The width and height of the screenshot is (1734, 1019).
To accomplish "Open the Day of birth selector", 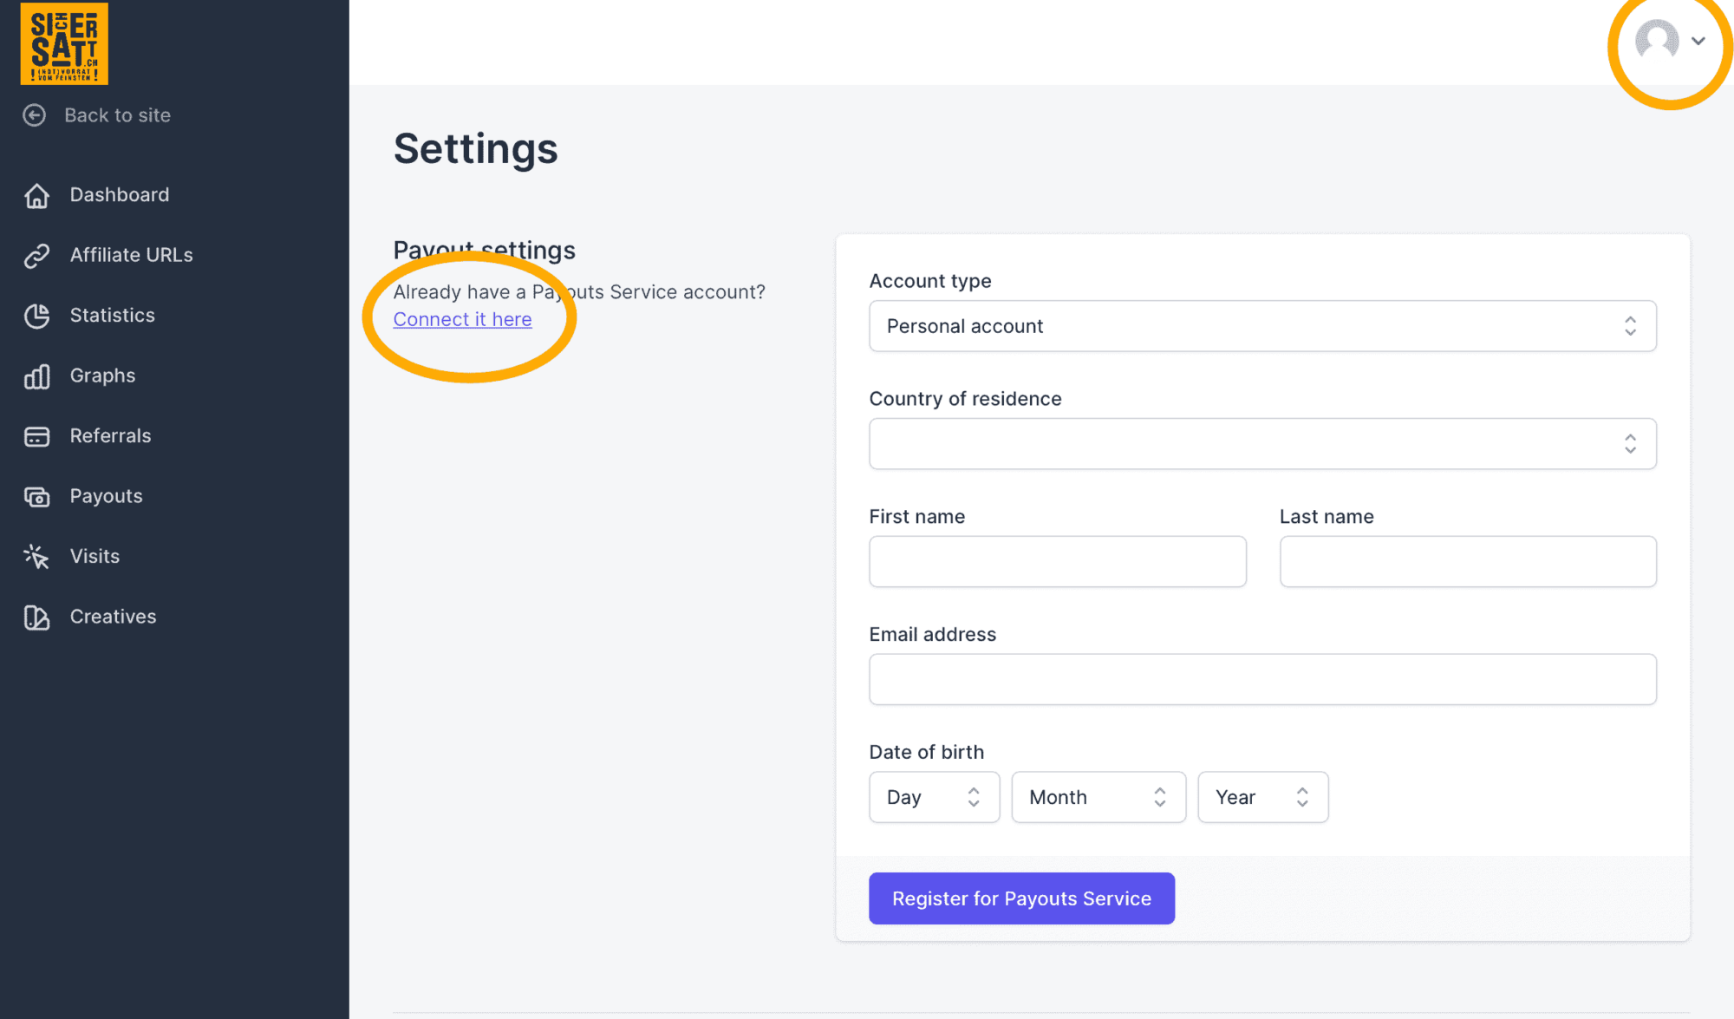I will coord(934,797).
